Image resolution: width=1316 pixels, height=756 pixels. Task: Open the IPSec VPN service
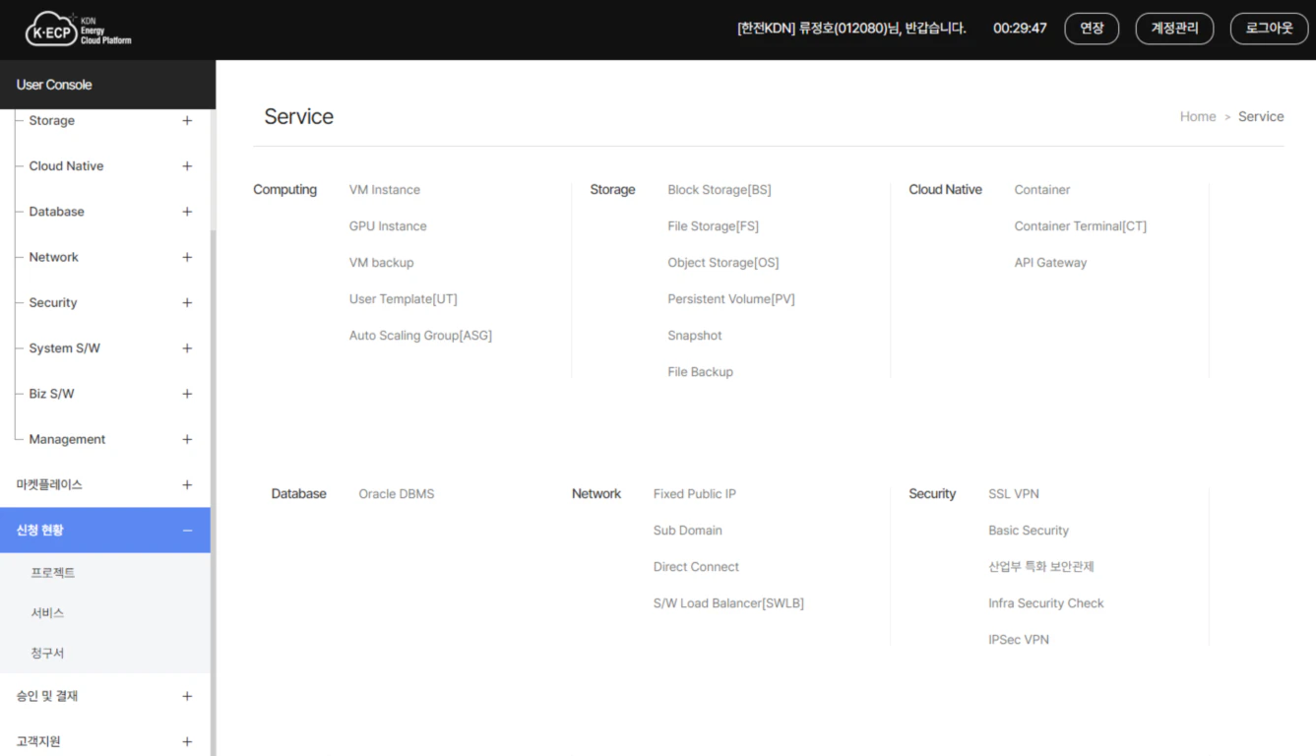(1019, 640)
